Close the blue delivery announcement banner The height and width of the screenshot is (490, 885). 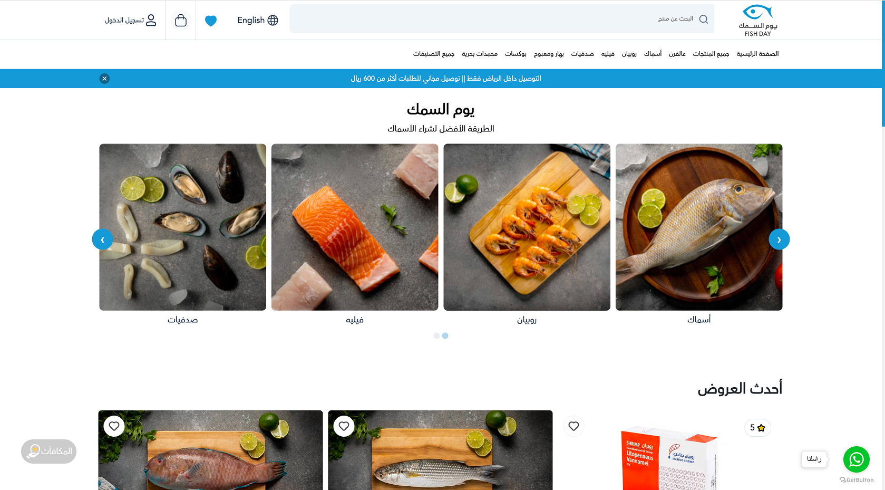click(104, 79)
